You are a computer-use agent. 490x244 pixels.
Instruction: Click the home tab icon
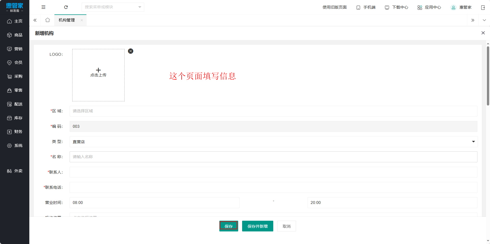(x=47, y=20)
